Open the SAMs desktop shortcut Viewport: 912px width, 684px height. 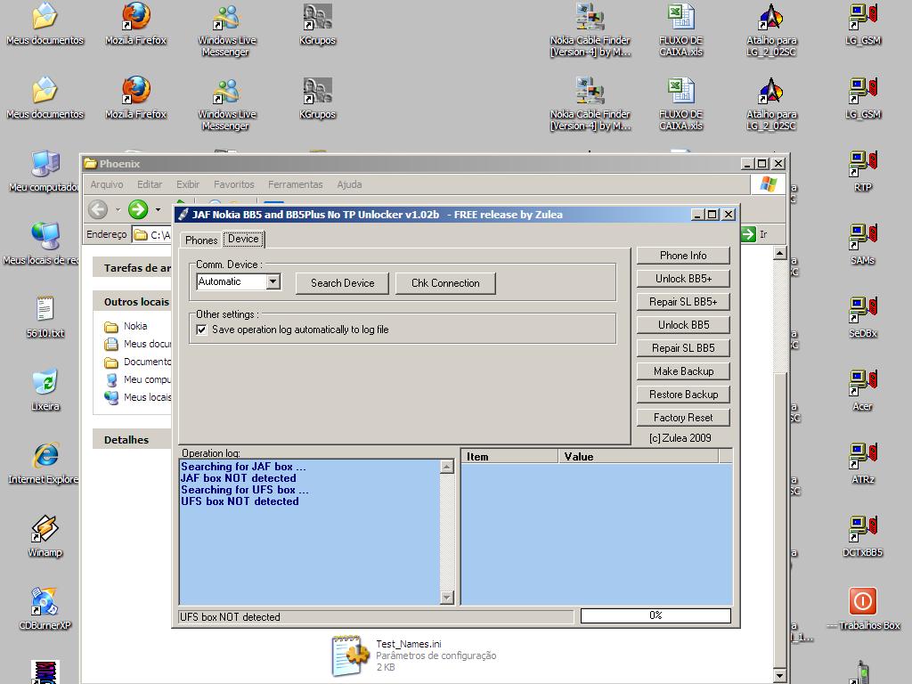[x=862, y=244]
